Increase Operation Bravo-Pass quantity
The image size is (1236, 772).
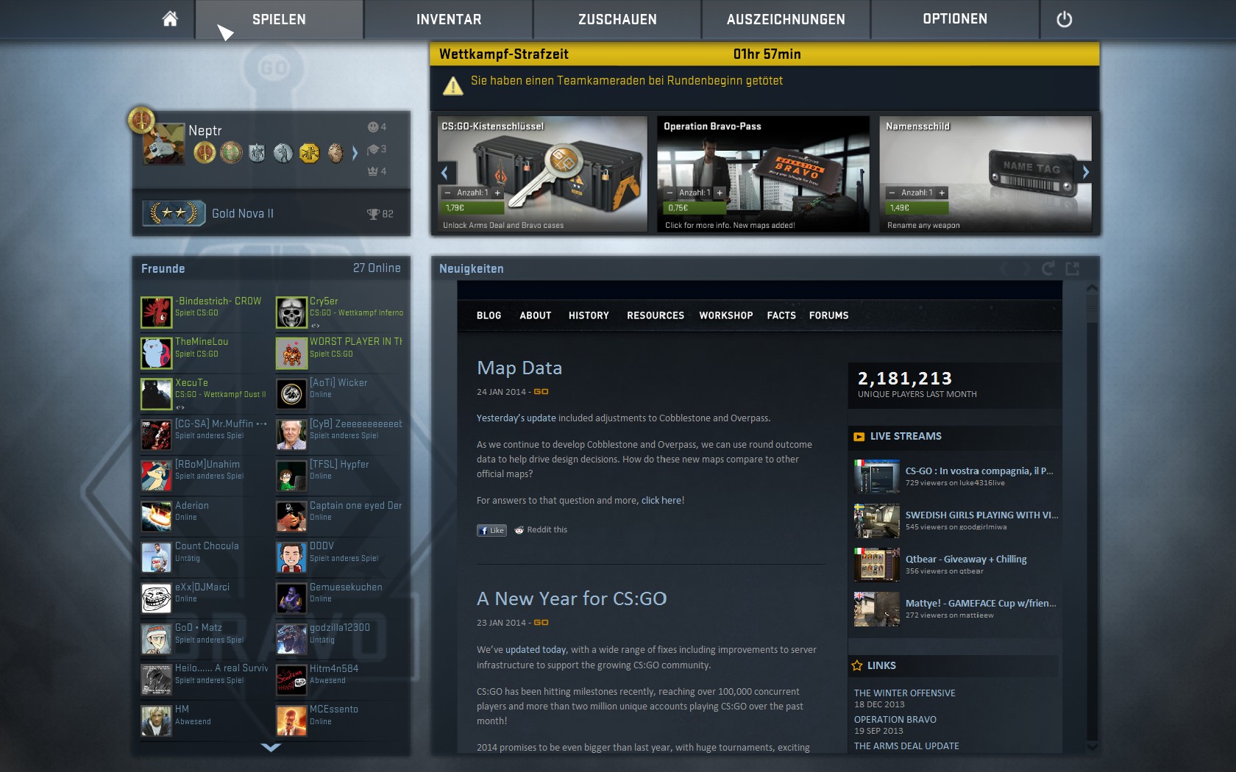pos(720,193)
